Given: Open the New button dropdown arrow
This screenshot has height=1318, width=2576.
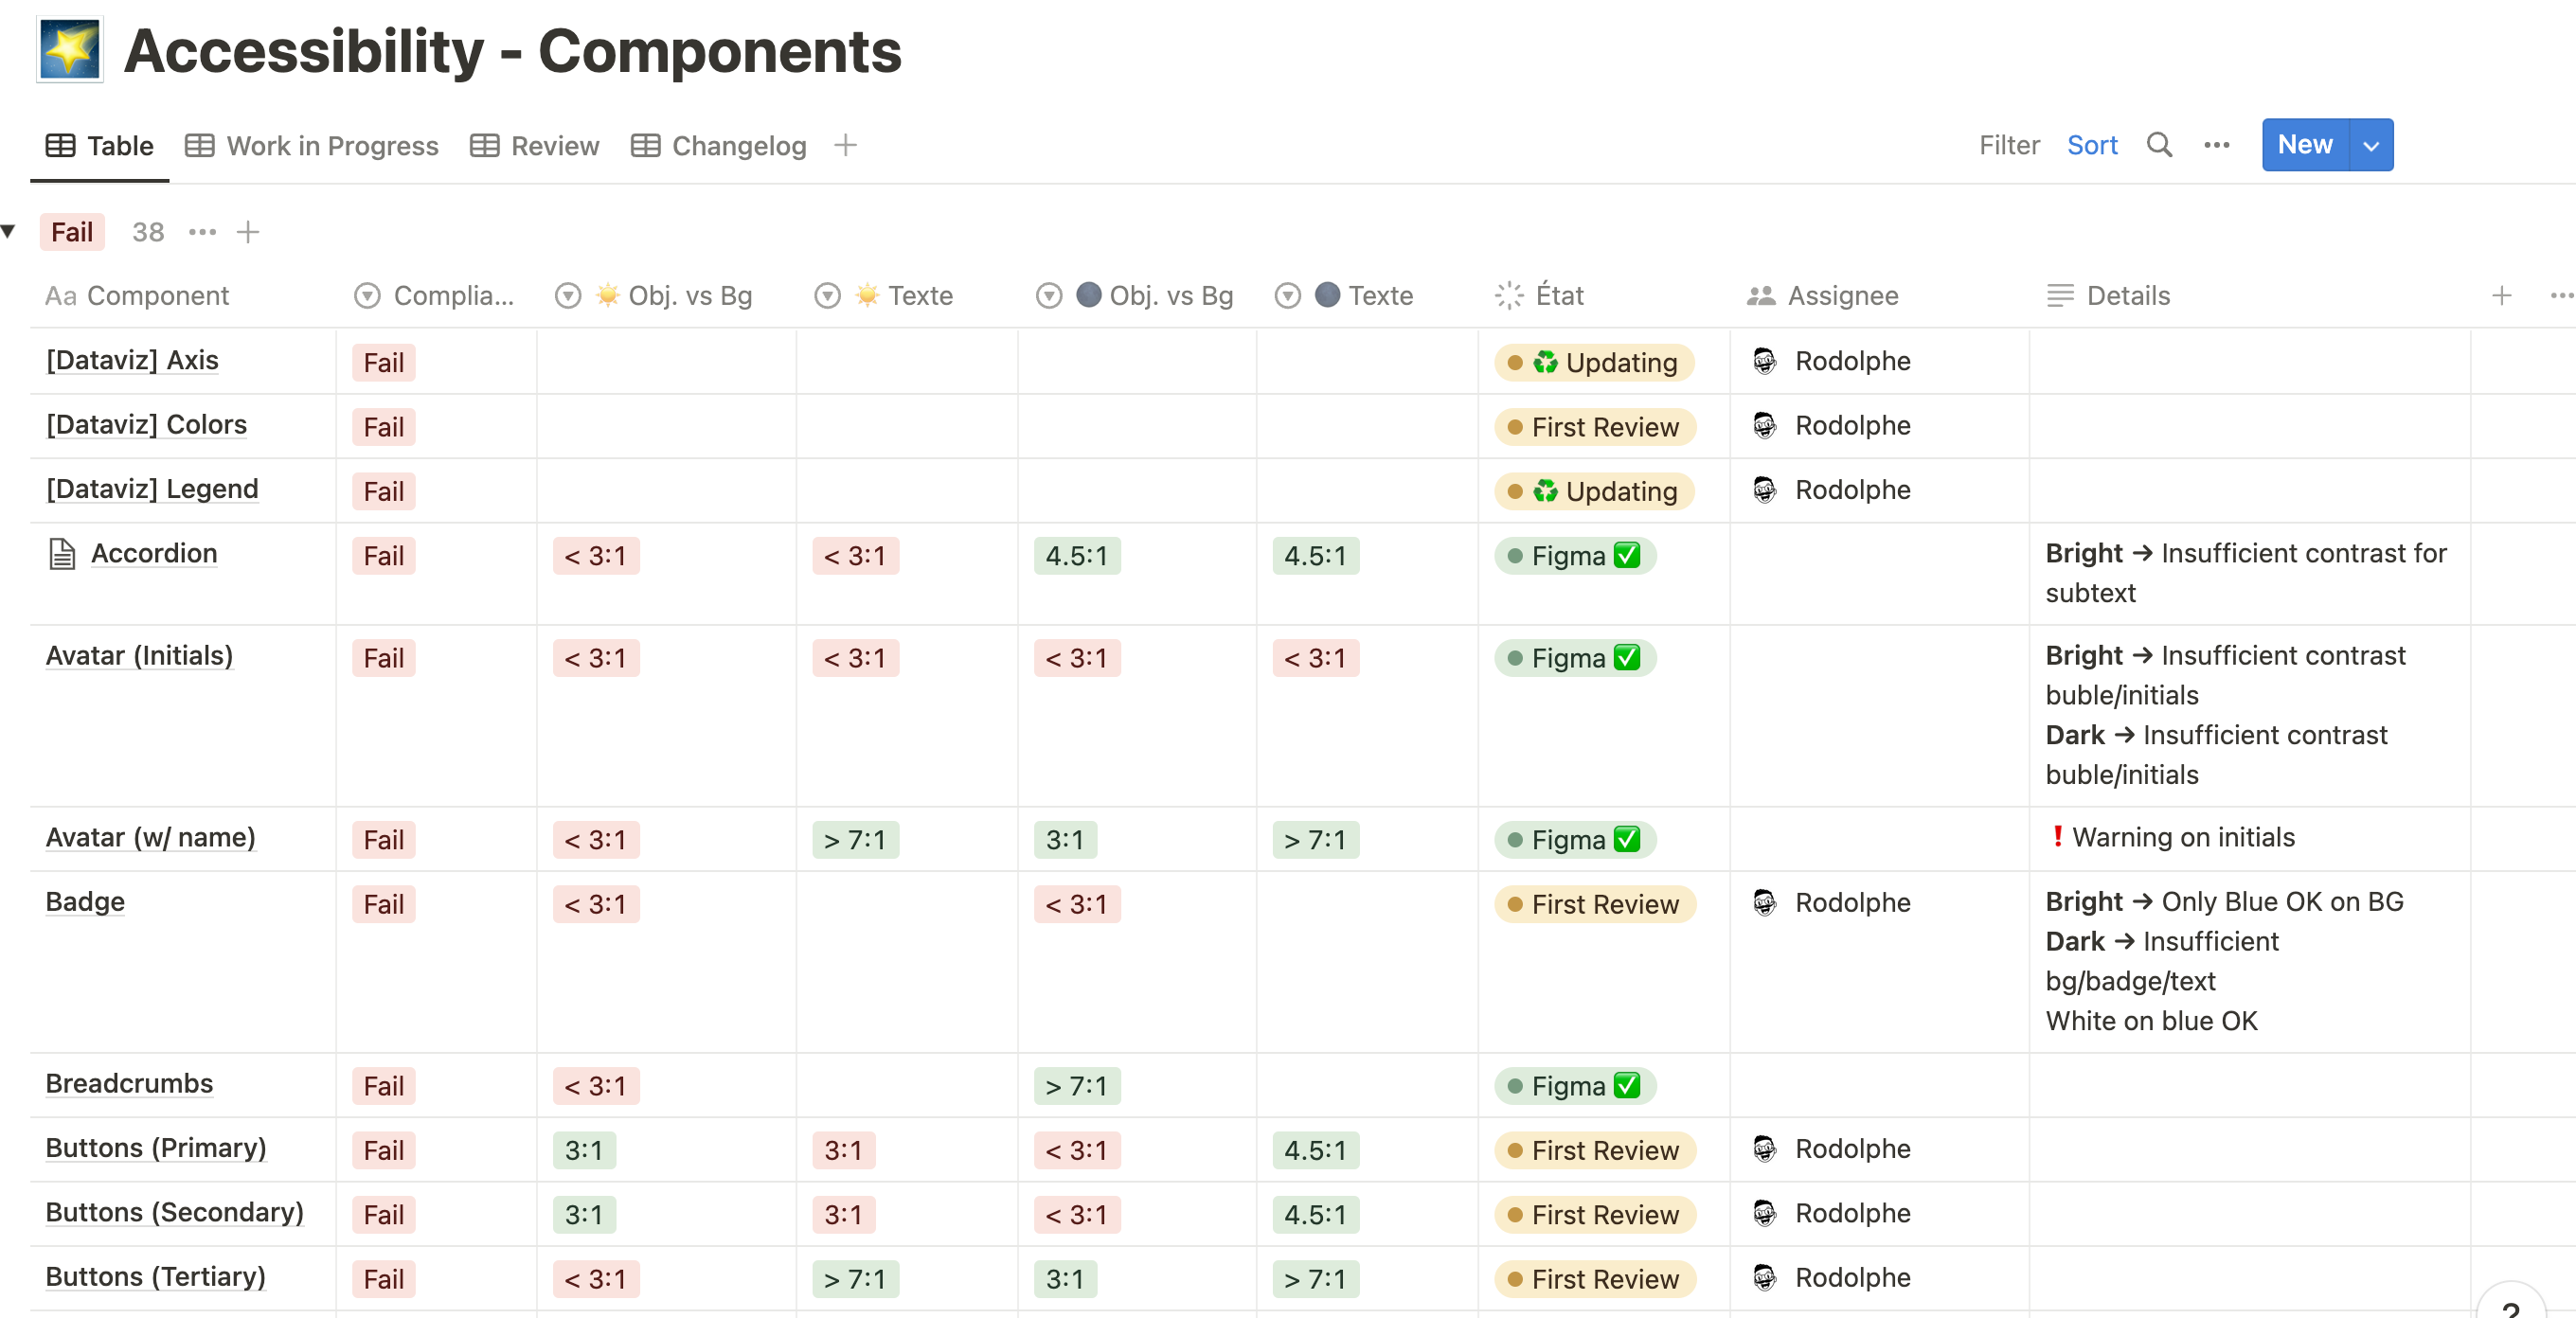Looking at the screenshot, I should (2371, 145).
